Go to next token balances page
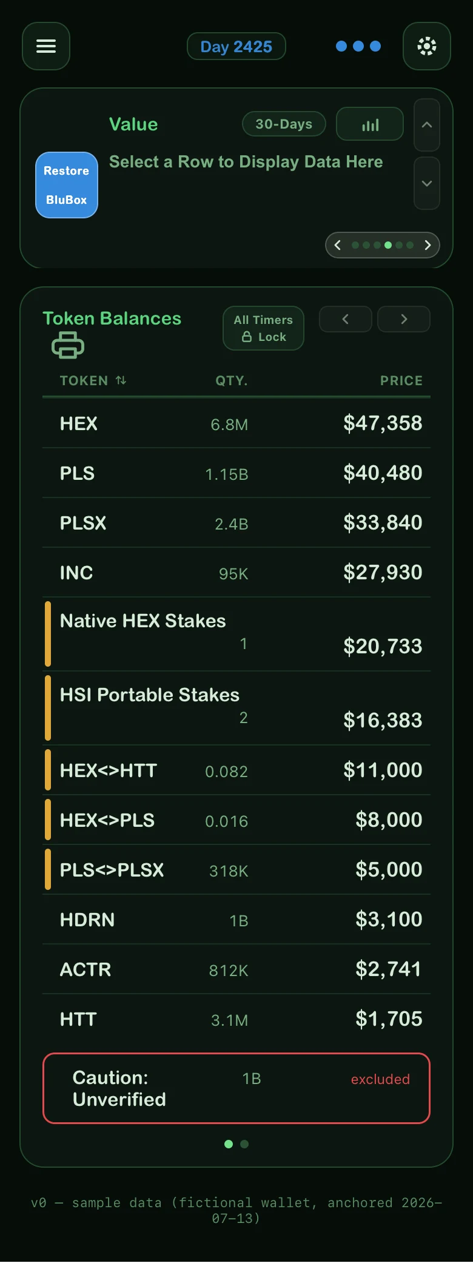Screen dimensions: 473x1263 coord(404,319)
